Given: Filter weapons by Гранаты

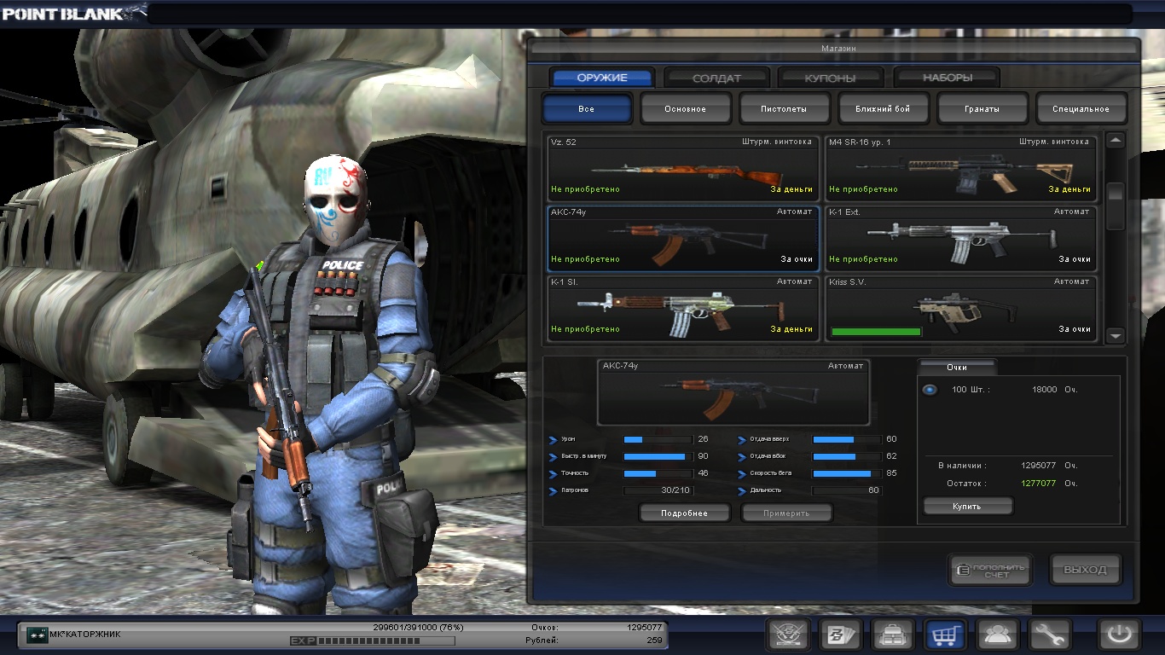Looking at the screenshot, I should (x=982, y=109).
